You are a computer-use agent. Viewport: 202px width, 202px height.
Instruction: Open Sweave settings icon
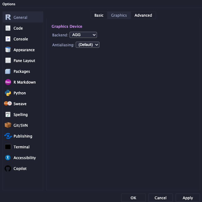tap(8, 104)
